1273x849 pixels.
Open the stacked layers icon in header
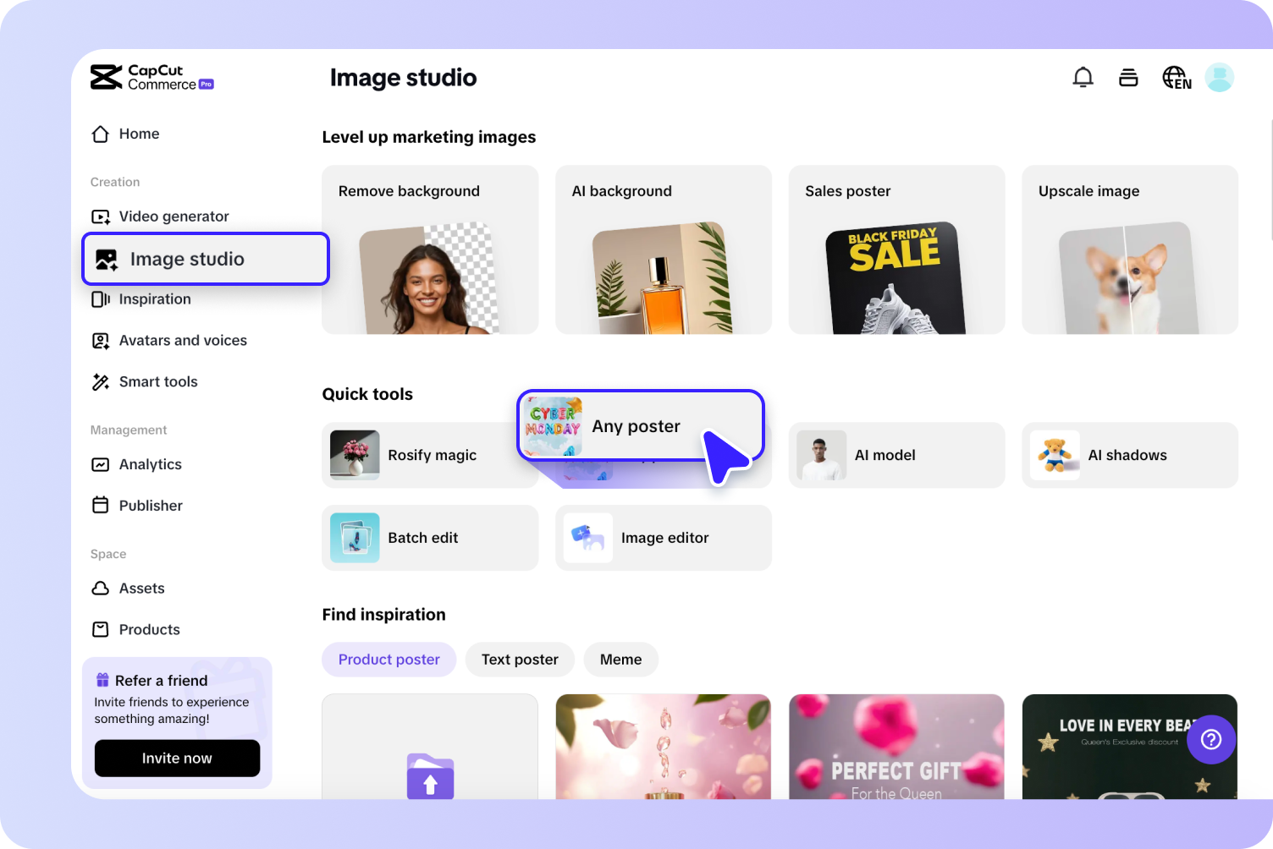[x=1128, y=78]
